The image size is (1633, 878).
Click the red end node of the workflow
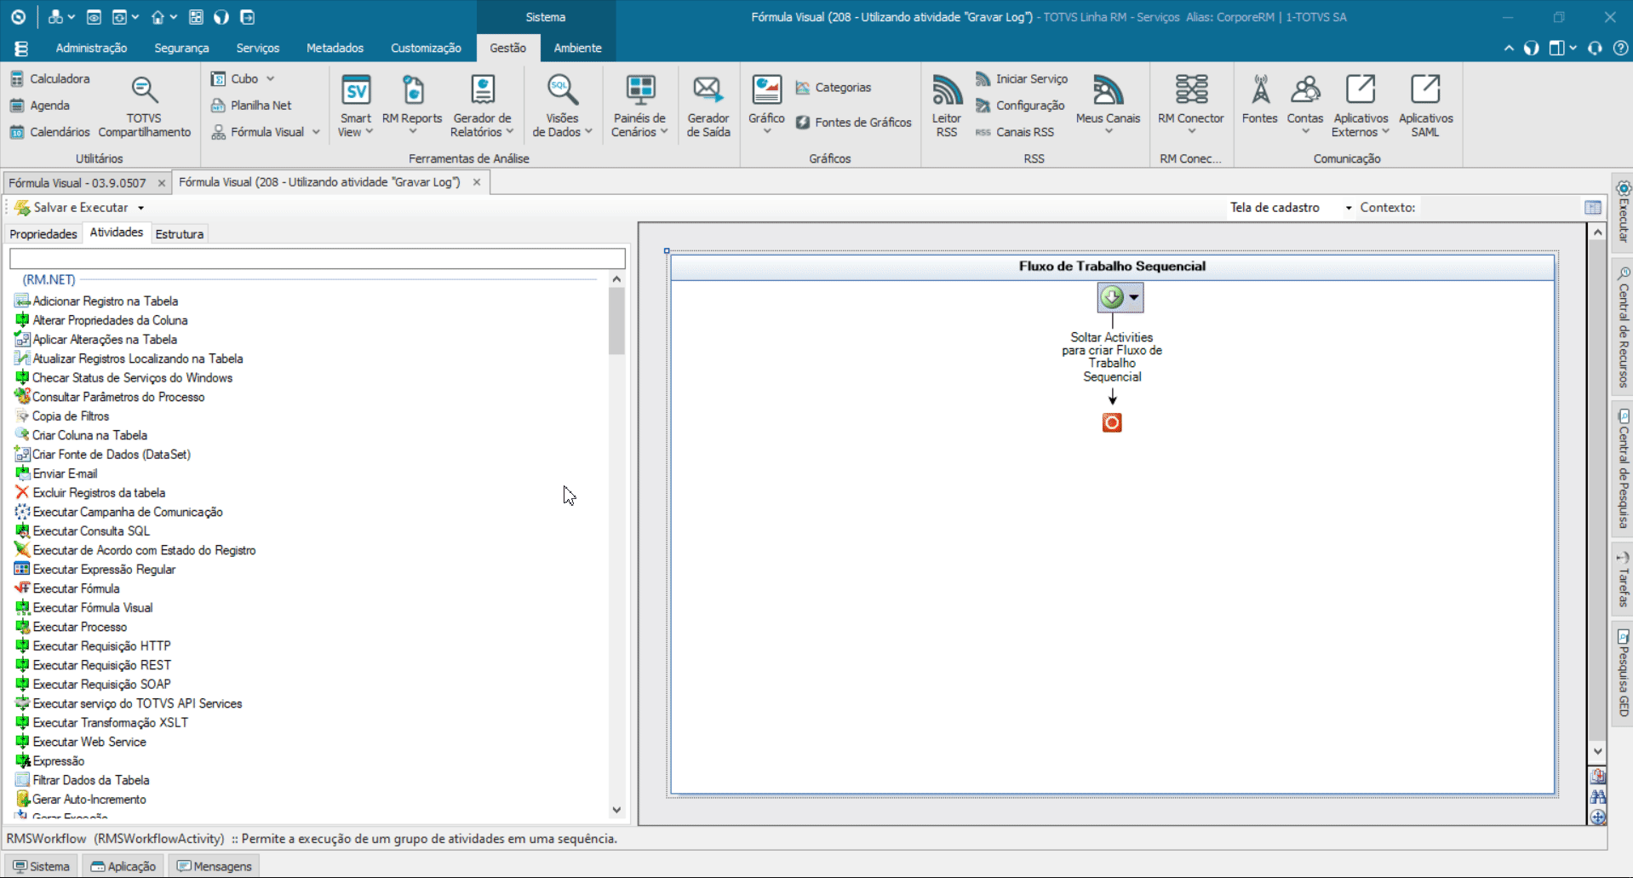pyautogui.click(x=1112, y=422)
